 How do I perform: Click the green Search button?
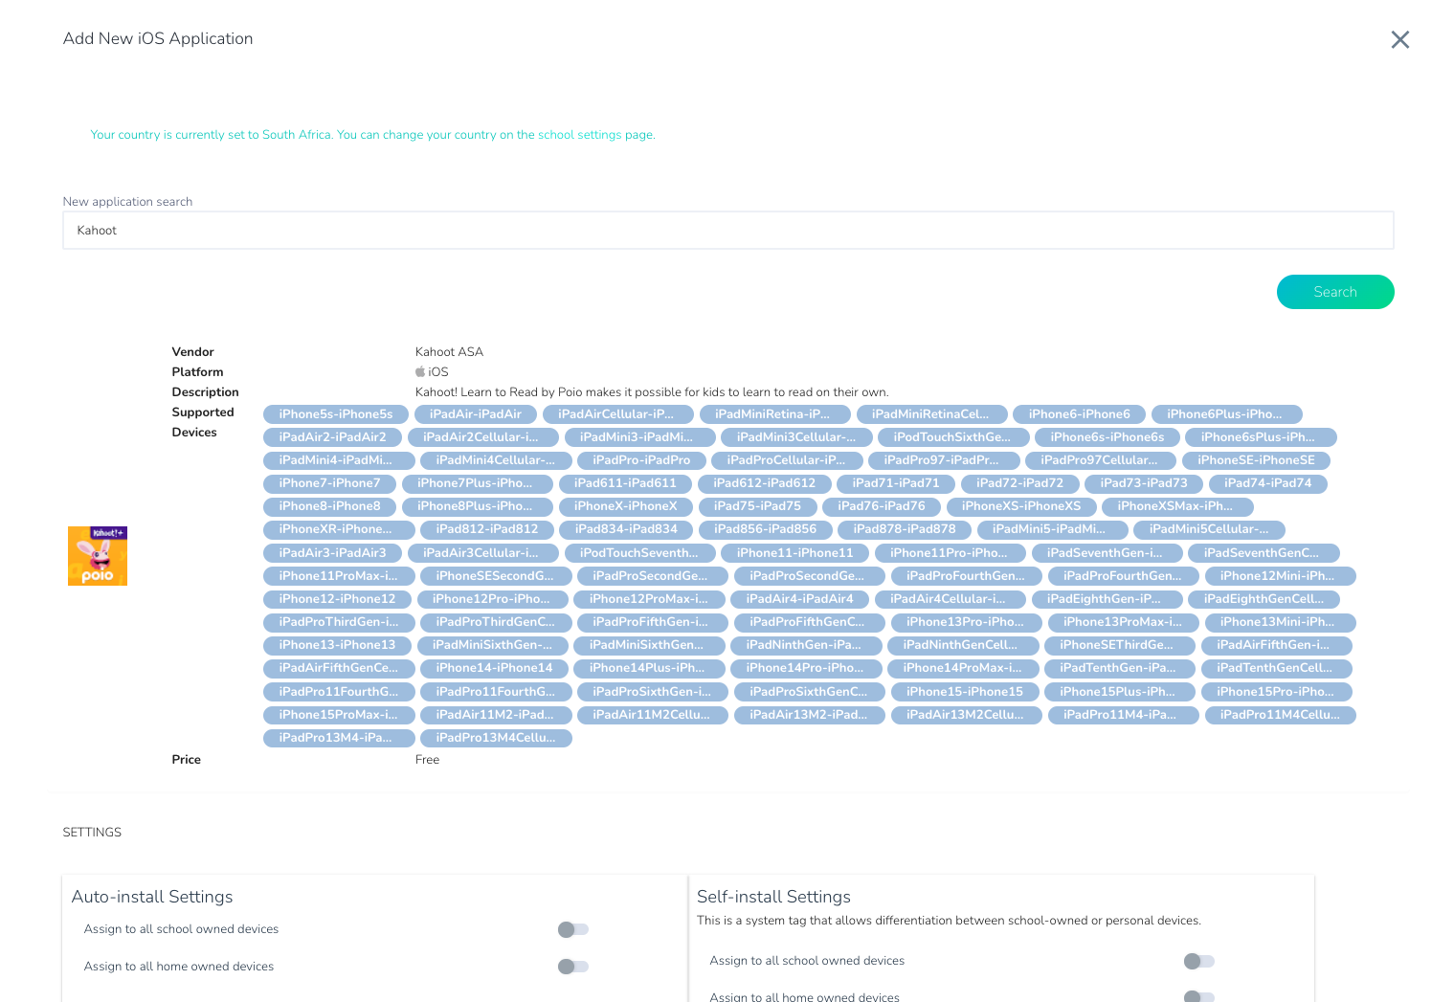(1334, 292)
